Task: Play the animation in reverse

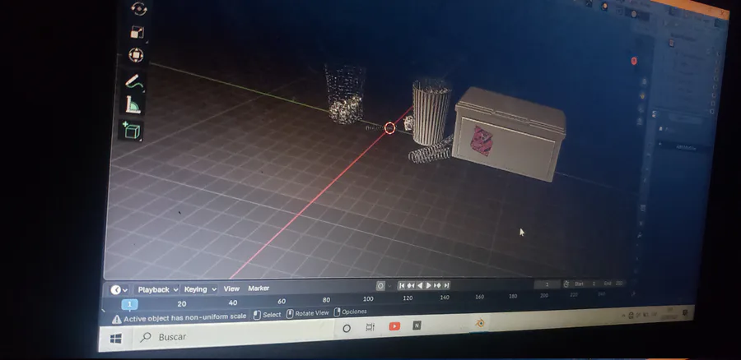Action: click(420, 285)
